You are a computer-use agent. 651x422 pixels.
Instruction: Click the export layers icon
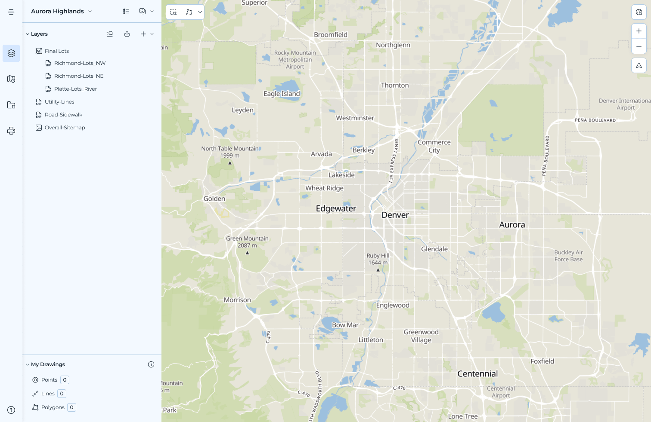coord(127,34)
